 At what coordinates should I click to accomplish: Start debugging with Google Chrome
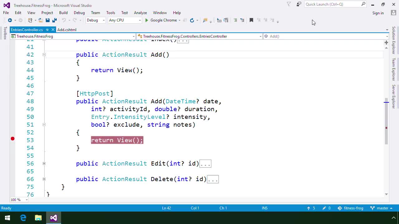[162, 20]
